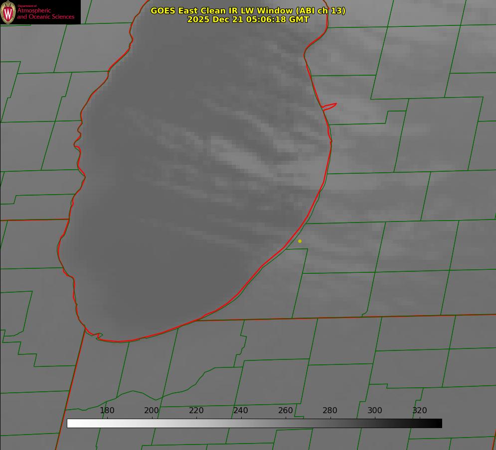Click the grayscale temperature colorbar
This screenshot has height=450, width=496.
254,423
